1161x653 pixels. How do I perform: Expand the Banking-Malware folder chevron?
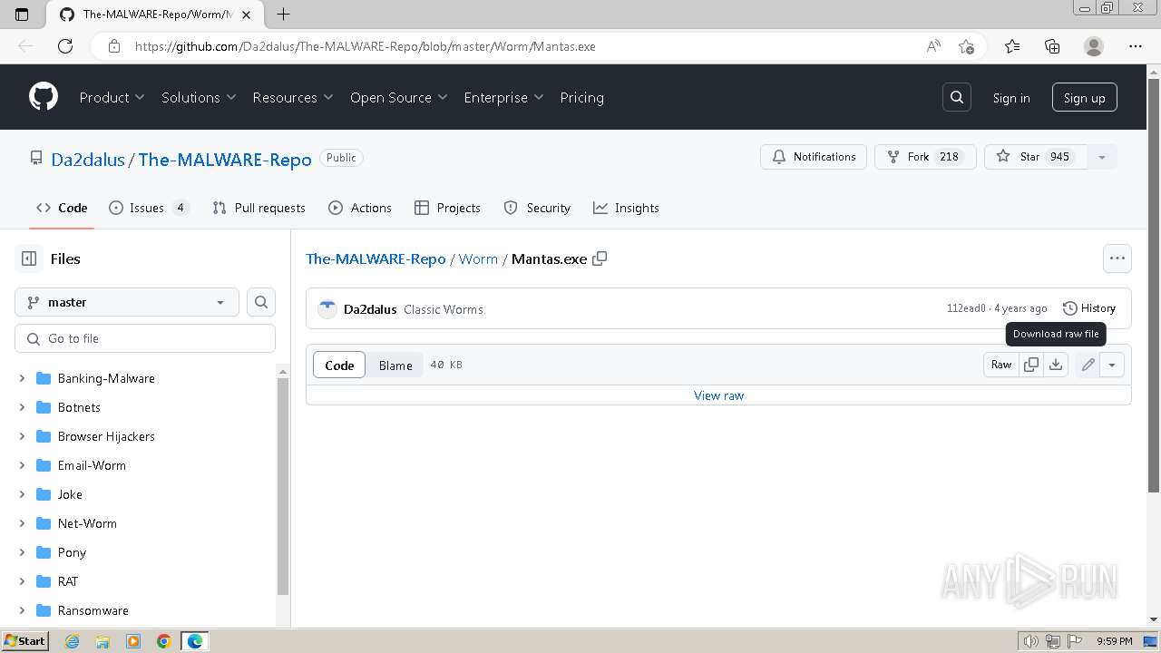[x=22, y=378]
